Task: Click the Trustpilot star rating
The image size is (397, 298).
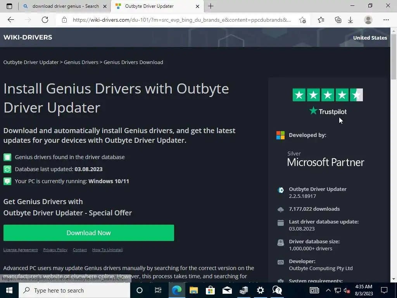Action: (x=328, y=95)
